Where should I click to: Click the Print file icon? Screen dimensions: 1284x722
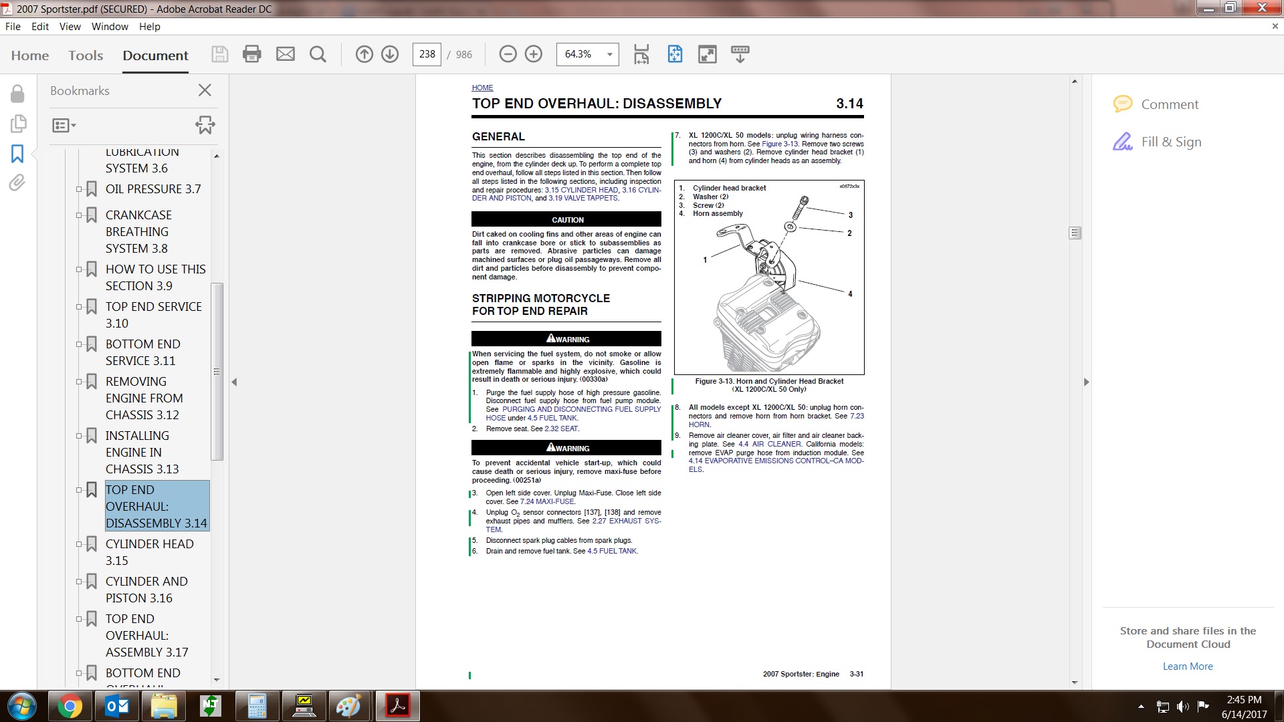click(251, 54)
